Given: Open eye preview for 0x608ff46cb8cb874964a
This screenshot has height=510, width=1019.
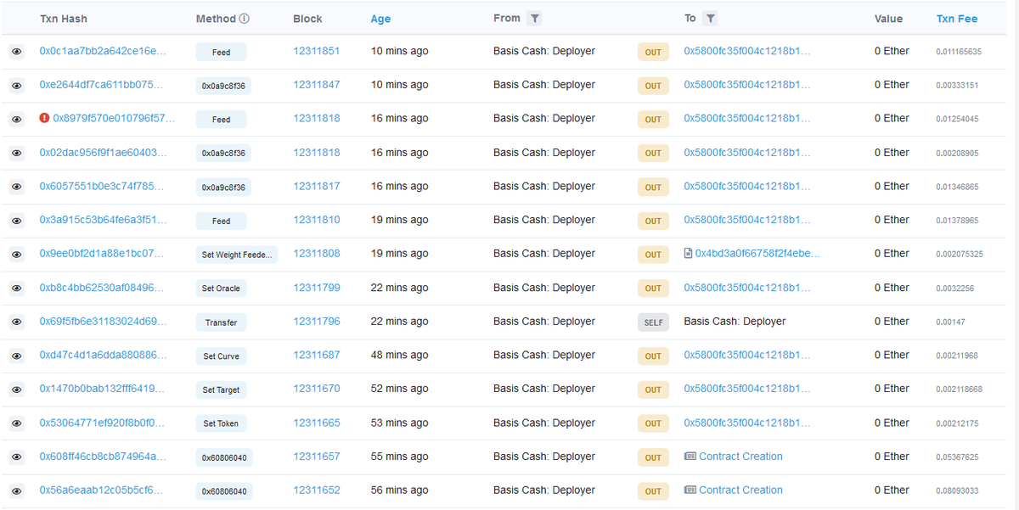Looking at the screenshot, I should [16, 457].
